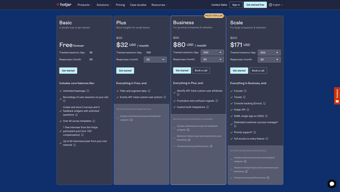The height and width of the screenshot is (192, 340).
Task: Open the red Feedback side tab
Action: coord(337,96)
